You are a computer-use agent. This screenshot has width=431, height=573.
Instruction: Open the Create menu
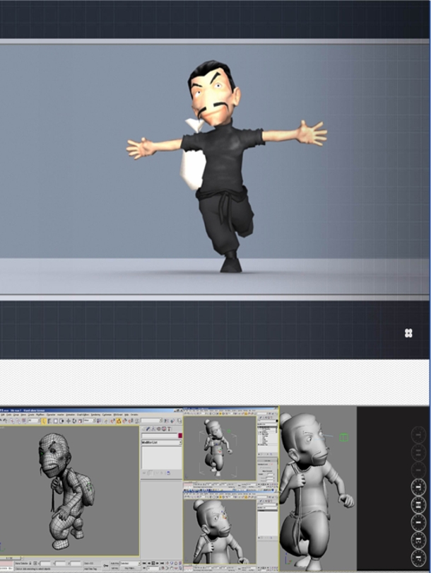(31, 415)
